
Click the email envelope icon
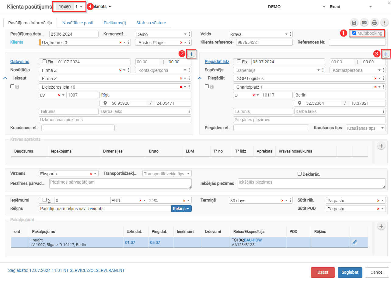[x=364, y=23]
